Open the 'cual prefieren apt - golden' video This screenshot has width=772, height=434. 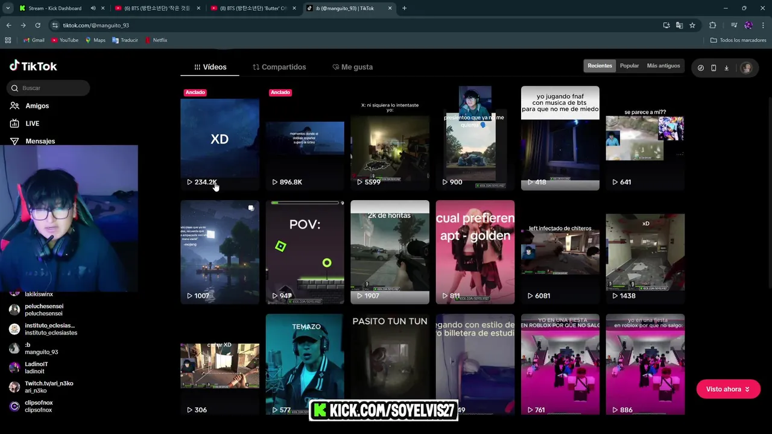tap(475, 252)
